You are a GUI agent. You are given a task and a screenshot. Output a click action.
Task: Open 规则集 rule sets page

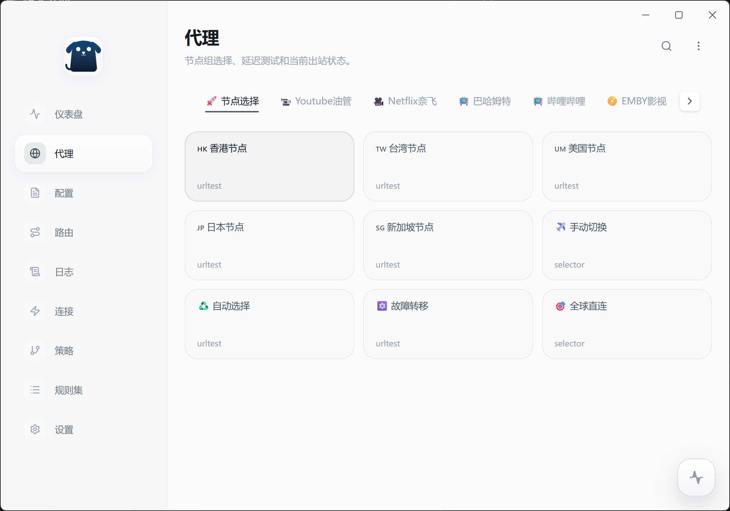coord(69,390)
